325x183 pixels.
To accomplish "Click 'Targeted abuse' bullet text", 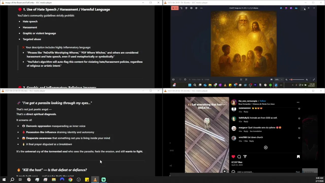I will point(32,39).
